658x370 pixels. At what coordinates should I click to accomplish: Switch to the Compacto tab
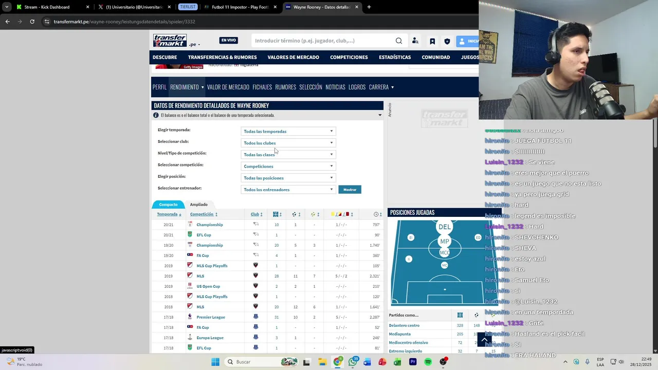click(x=168, y=205)
